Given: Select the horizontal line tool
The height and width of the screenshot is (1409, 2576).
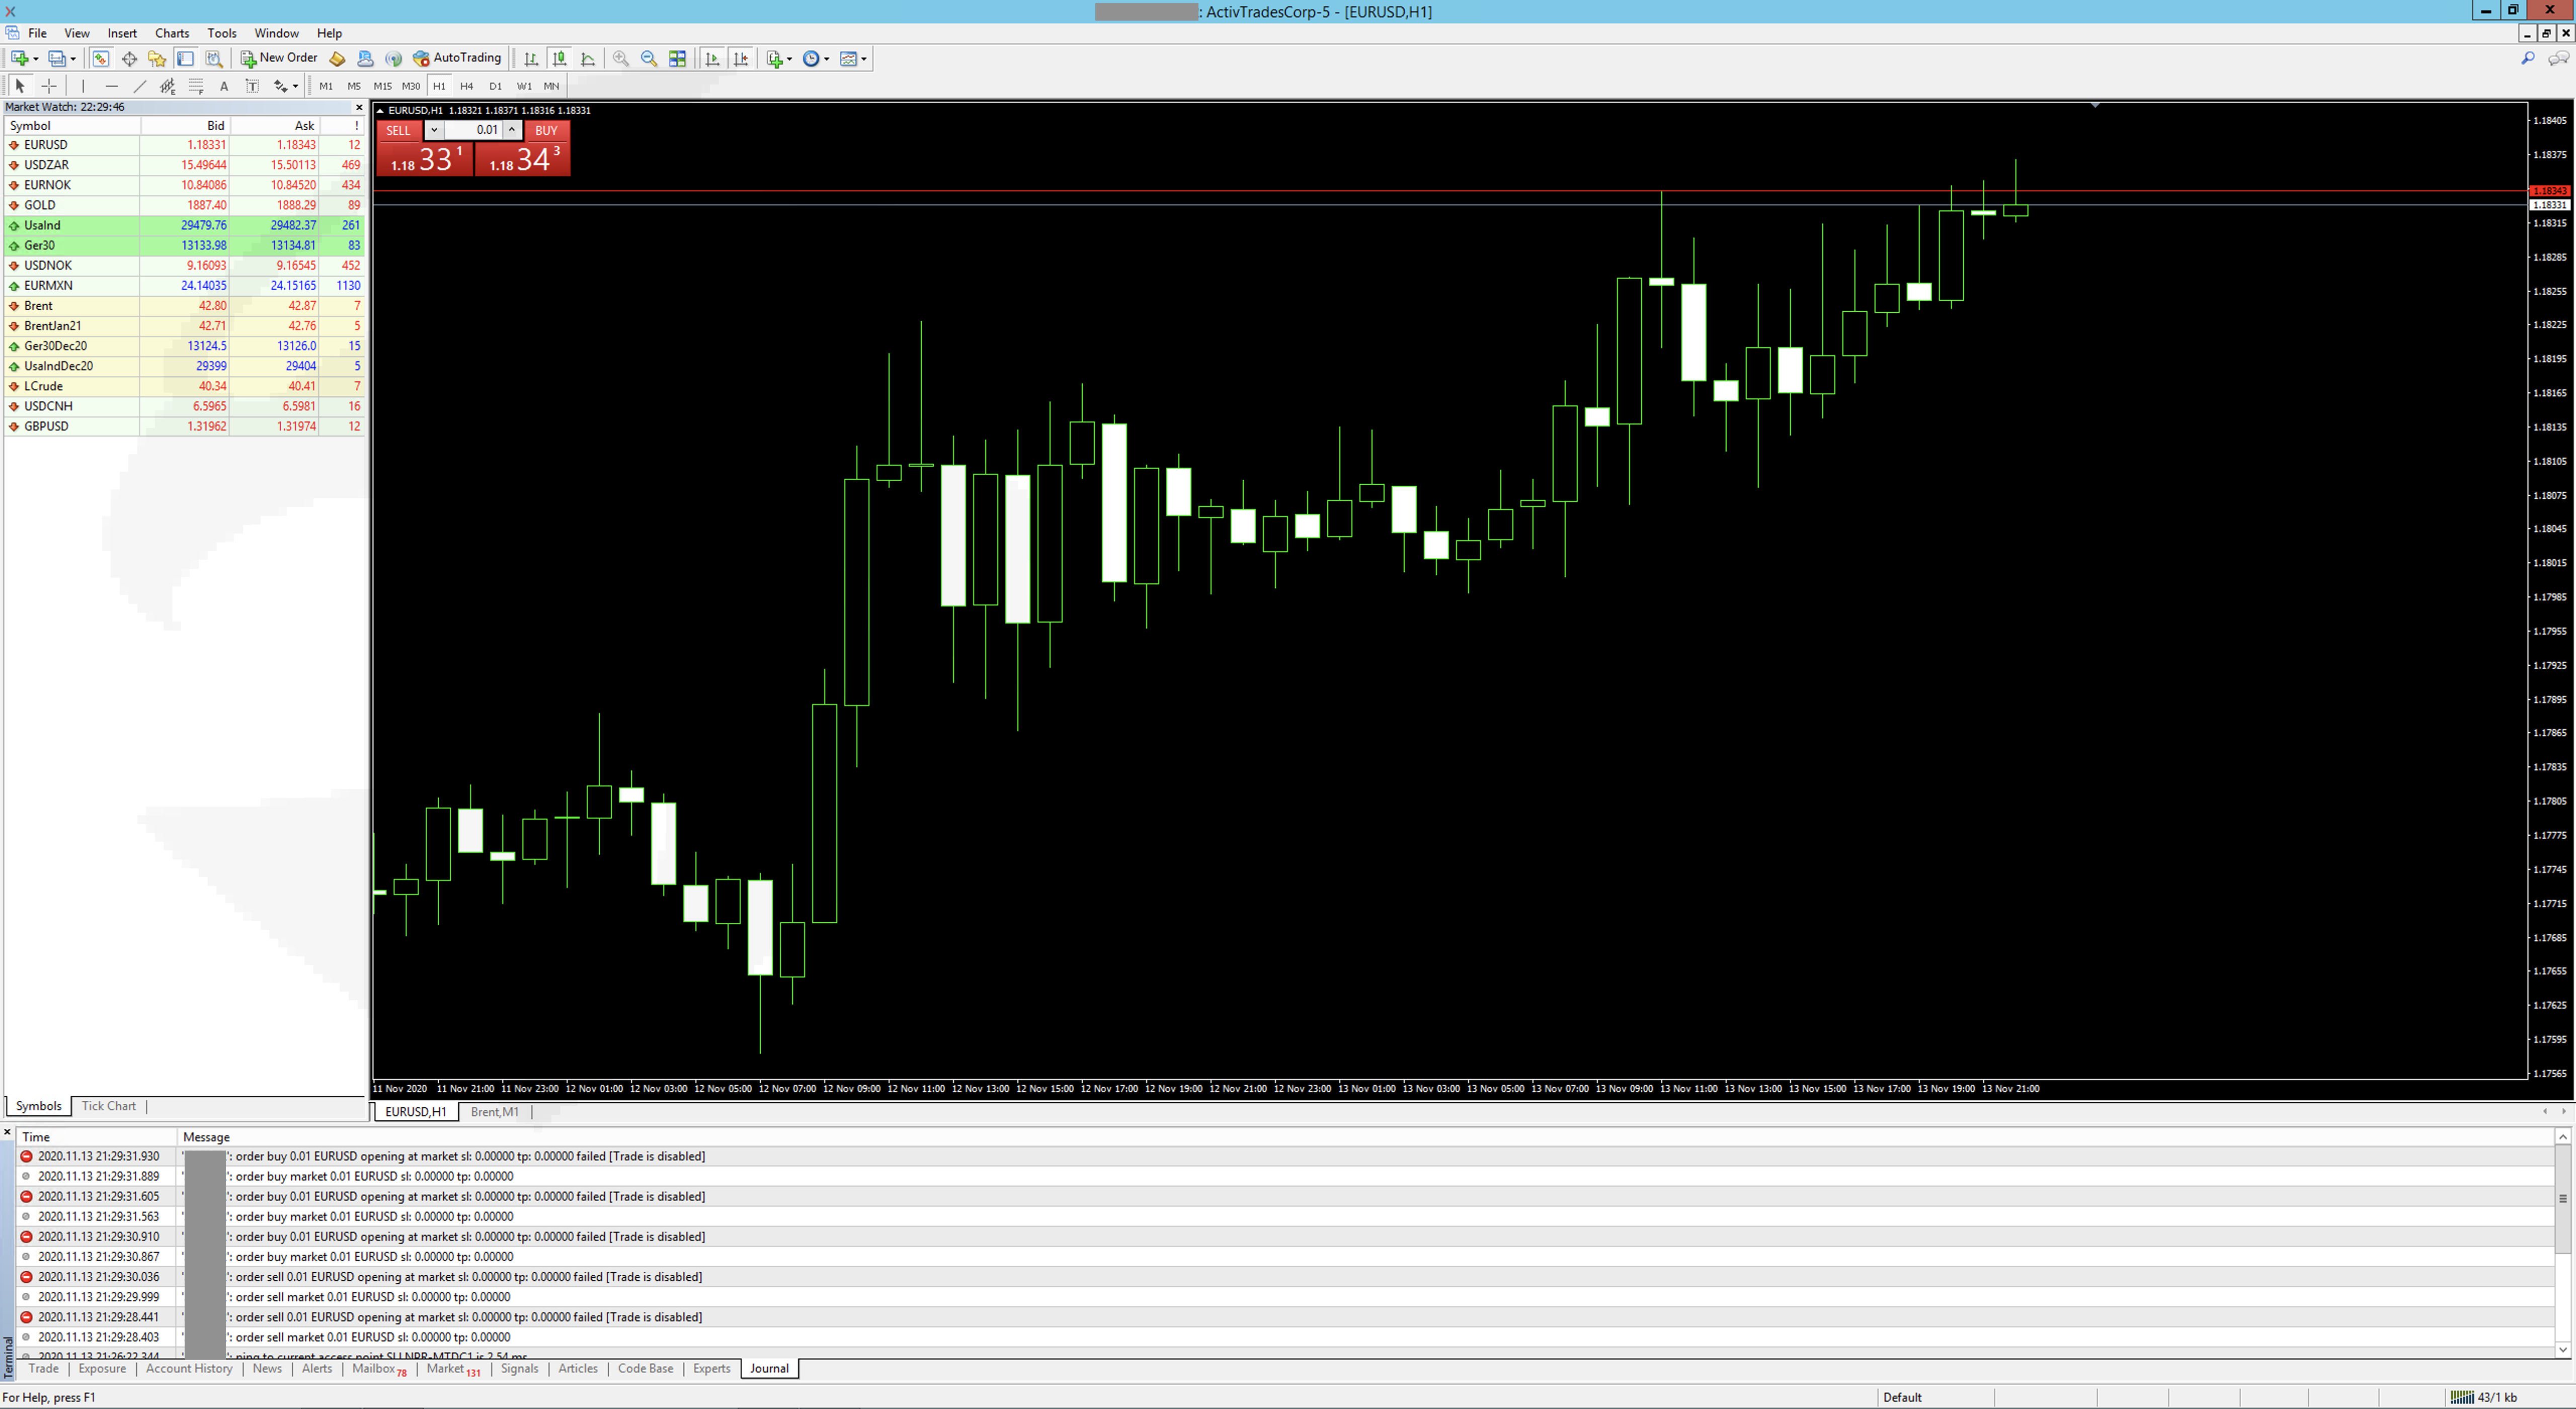Looking at the screenshot, I should click(x=111, y=86).
